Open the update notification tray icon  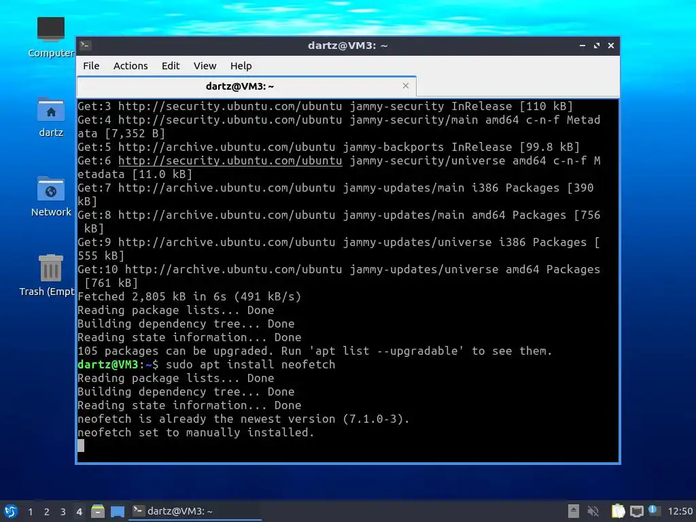click(654, 511)
